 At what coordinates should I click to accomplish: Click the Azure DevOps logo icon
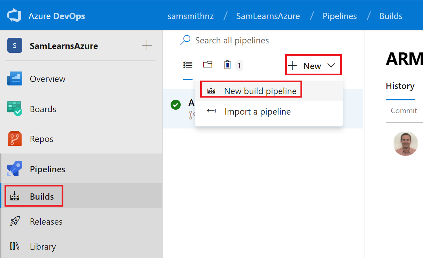[14, 16]
